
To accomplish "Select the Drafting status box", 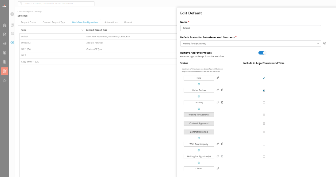I will 199,103.
